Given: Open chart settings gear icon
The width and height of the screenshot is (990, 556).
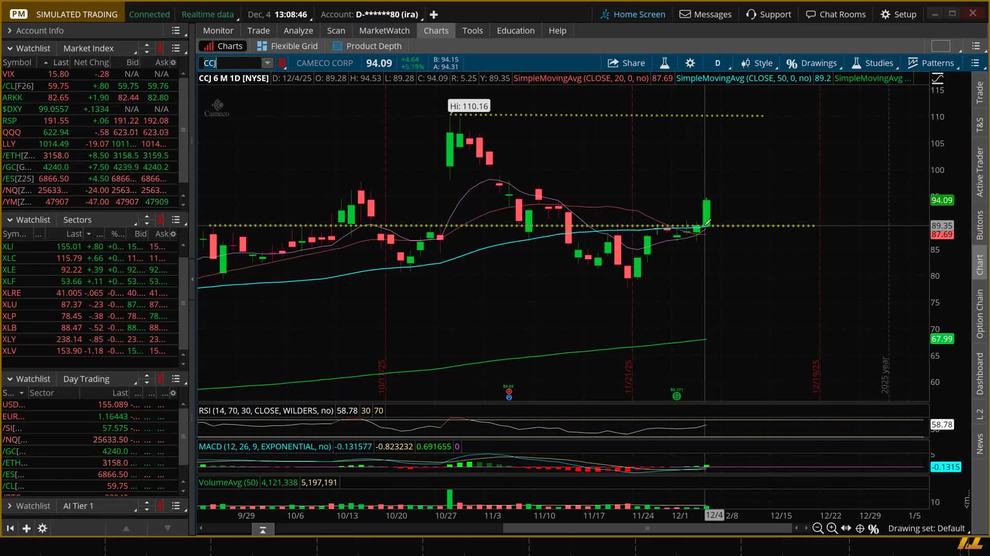Looking at the screenshot, I should (690, 63).
